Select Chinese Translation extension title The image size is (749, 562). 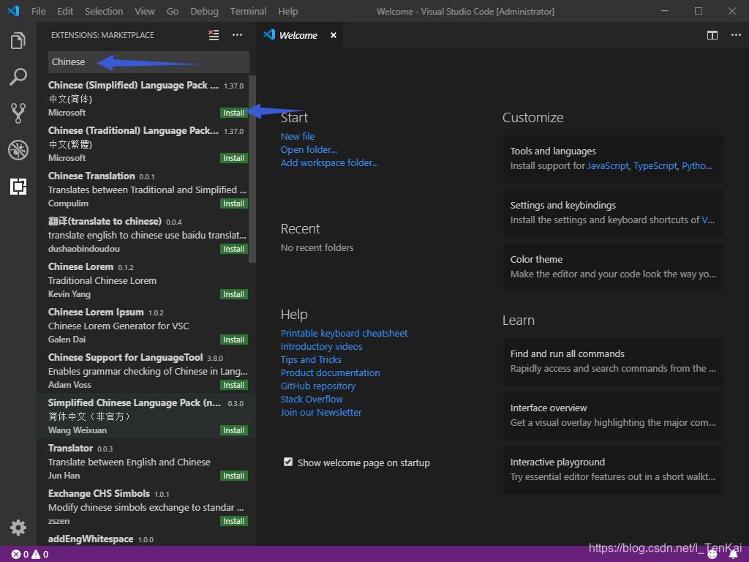pos(91,176)
